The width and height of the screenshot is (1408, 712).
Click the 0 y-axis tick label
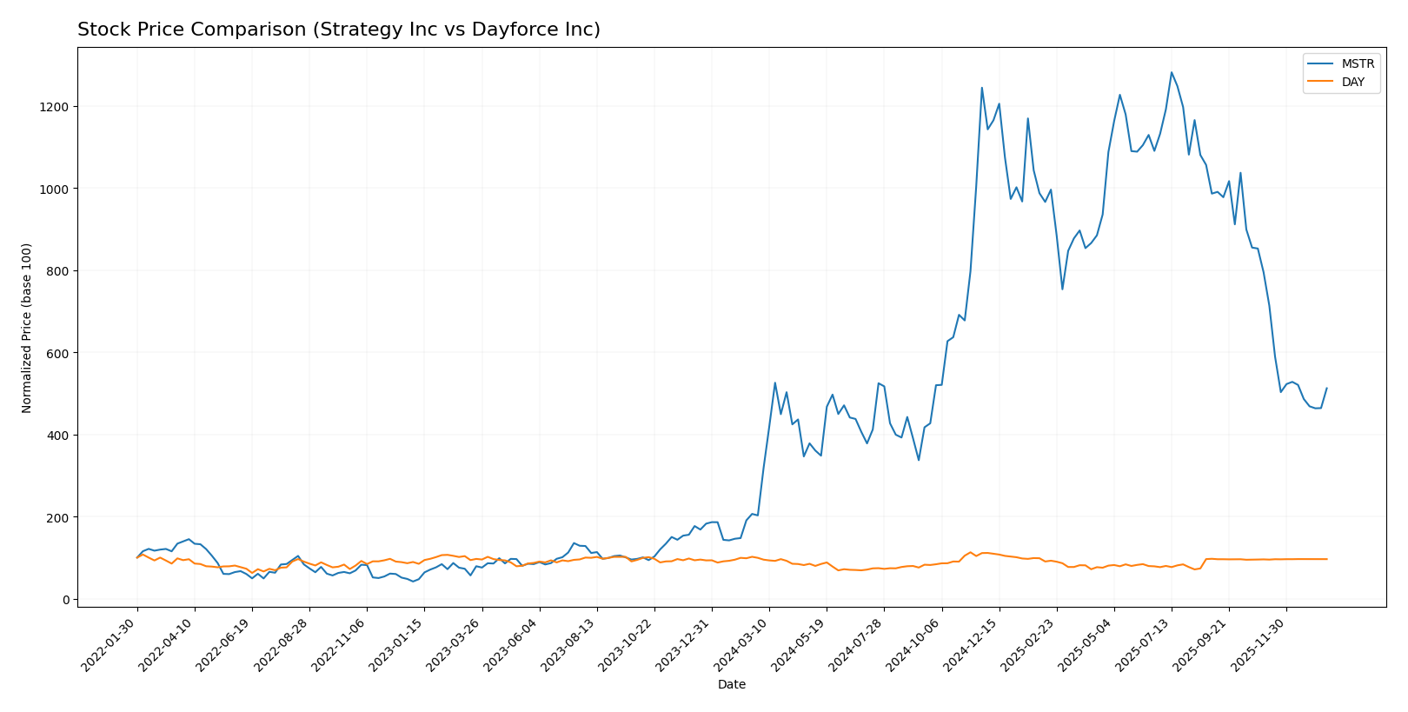tap(65, 599)
